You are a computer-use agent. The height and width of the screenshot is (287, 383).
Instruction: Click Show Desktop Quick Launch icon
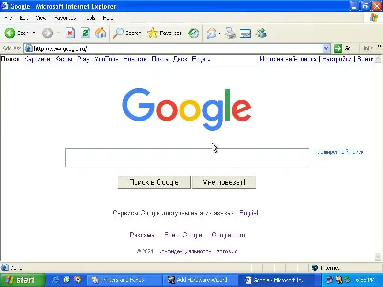[67, 280]
